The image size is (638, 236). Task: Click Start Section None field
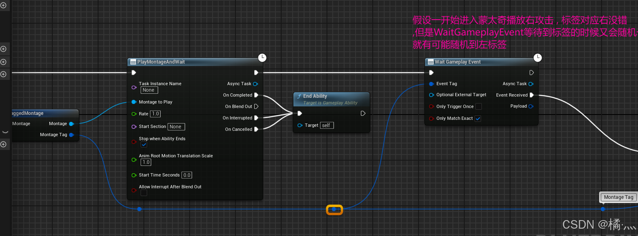tap(177, 127)
